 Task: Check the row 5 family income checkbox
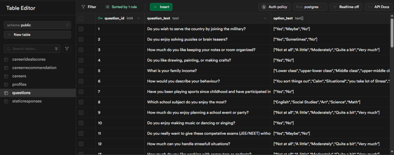(81, 71)
